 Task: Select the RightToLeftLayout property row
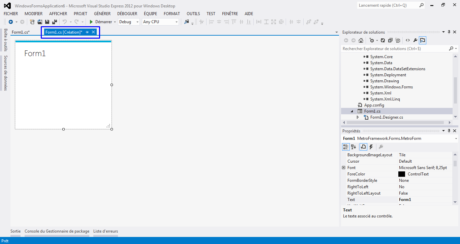pyautogui.click(x=397, y=193)
